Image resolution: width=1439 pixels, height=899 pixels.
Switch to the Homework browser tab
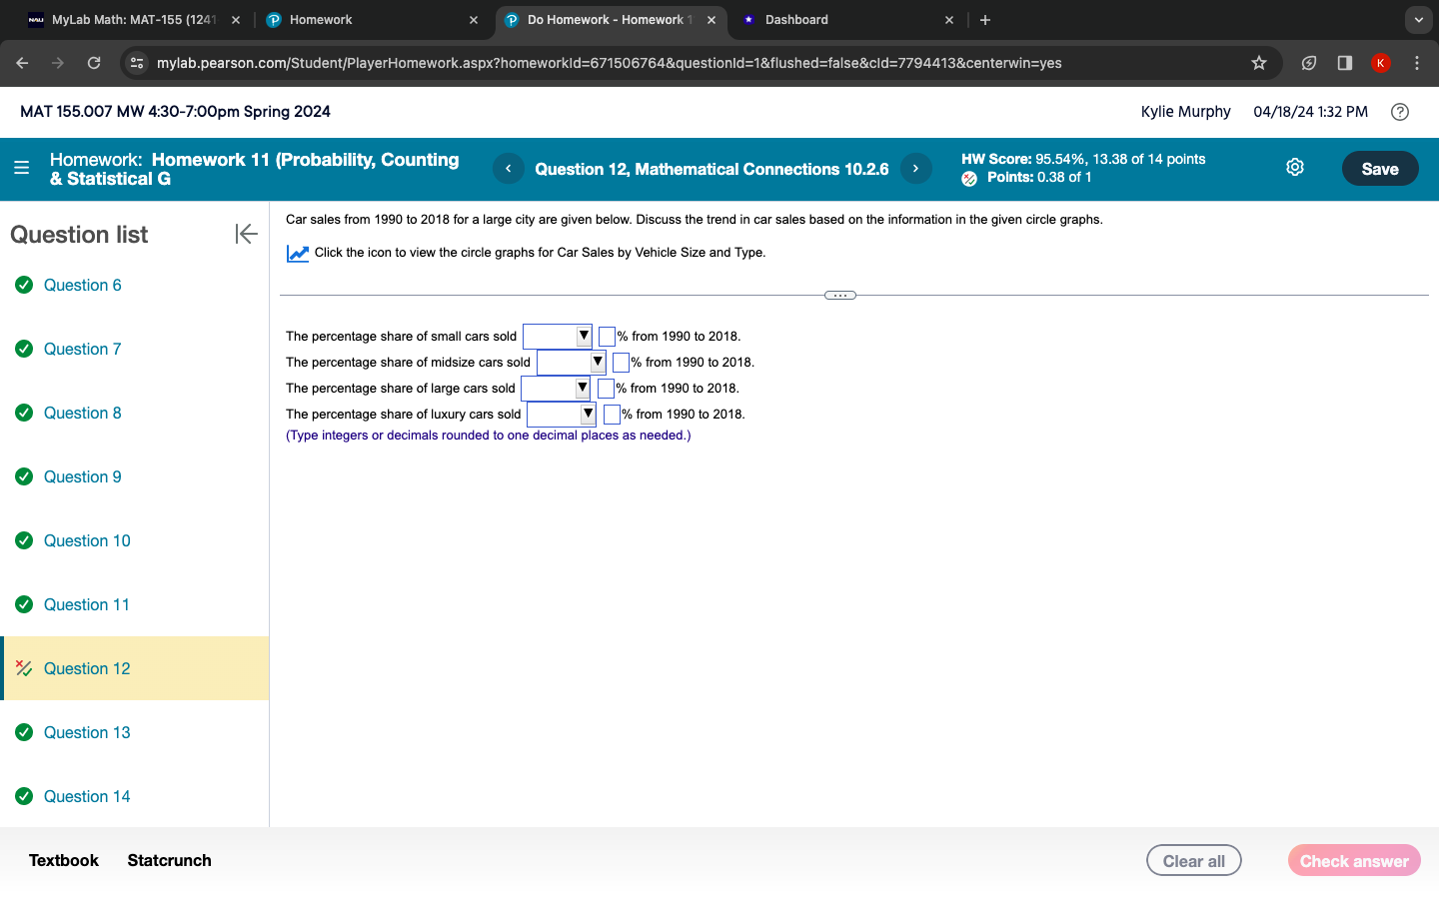tap(321, 19)
